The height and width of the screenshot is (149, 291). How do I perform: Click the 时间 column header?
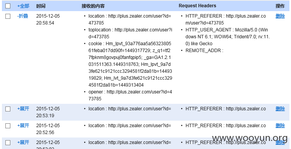(41, 6)
